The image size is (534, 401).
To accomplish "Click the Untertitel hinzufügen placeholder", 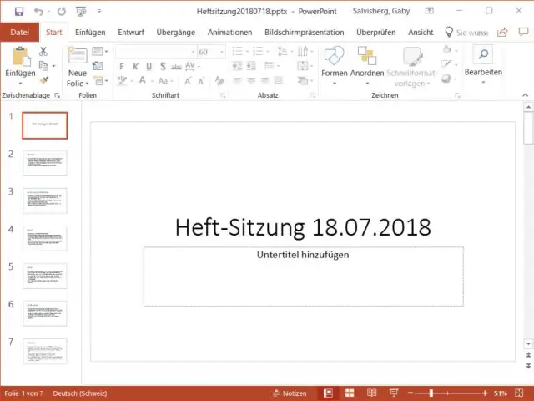I will [x=304, y=277].
